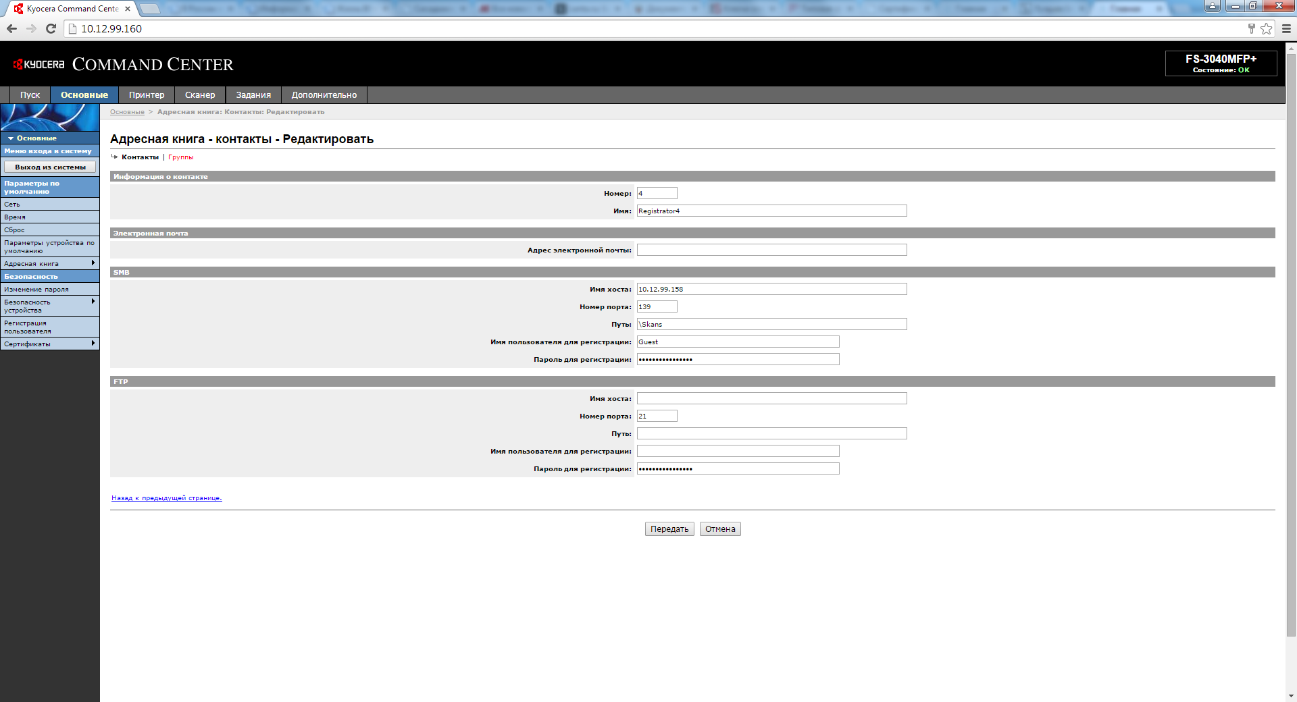This screenshot has width=1297, height=702.
Task: Open a new browser tab
Action: click(149, 9)
